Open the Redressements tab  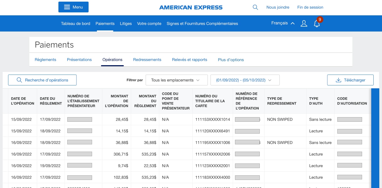(x=147, y=60)
